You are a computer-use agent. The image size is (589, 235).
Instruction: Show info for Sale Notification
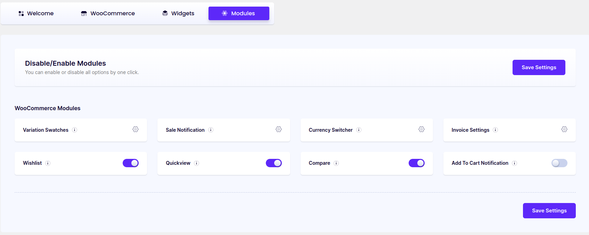coord(211,130)
